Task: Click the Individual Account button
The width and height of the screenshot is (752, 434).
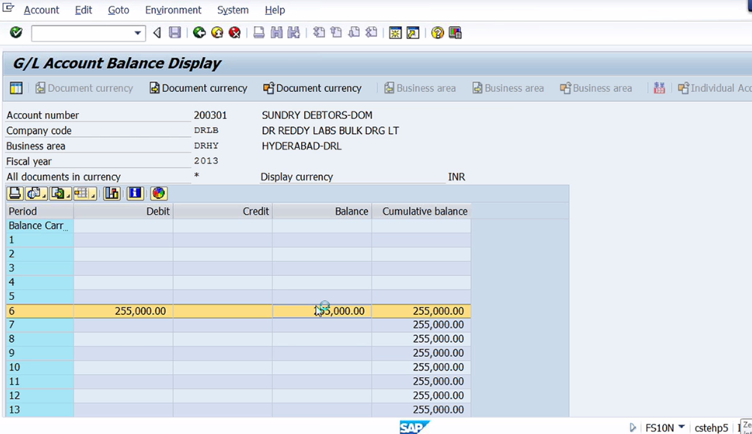Action: click(715, 88)
